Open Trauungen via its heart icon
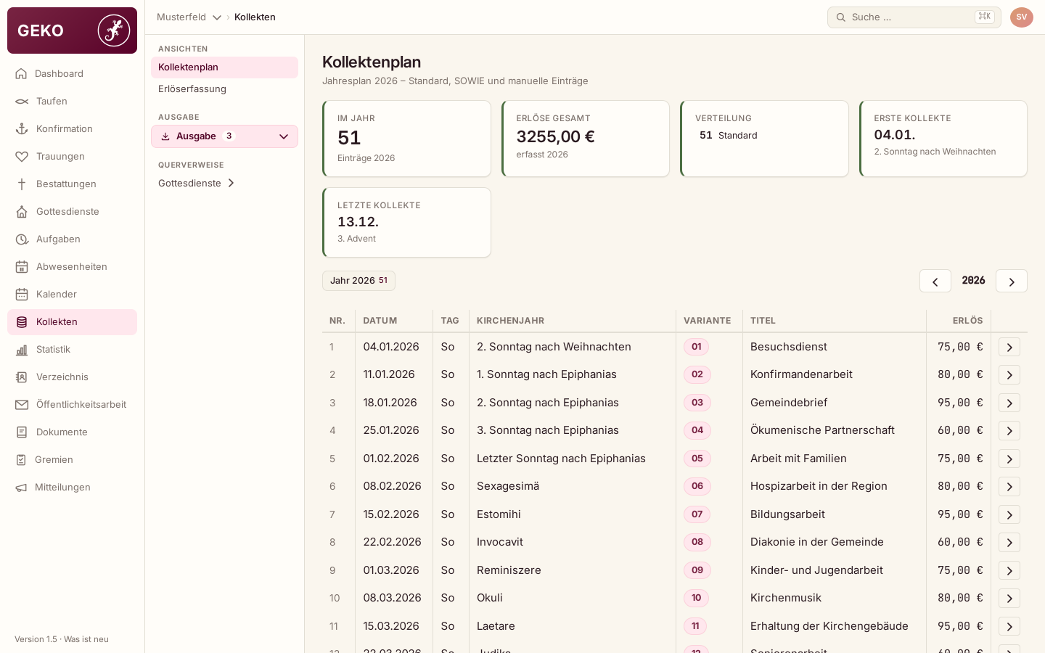This screenshot has height=653, width=1045. [22, 157]
